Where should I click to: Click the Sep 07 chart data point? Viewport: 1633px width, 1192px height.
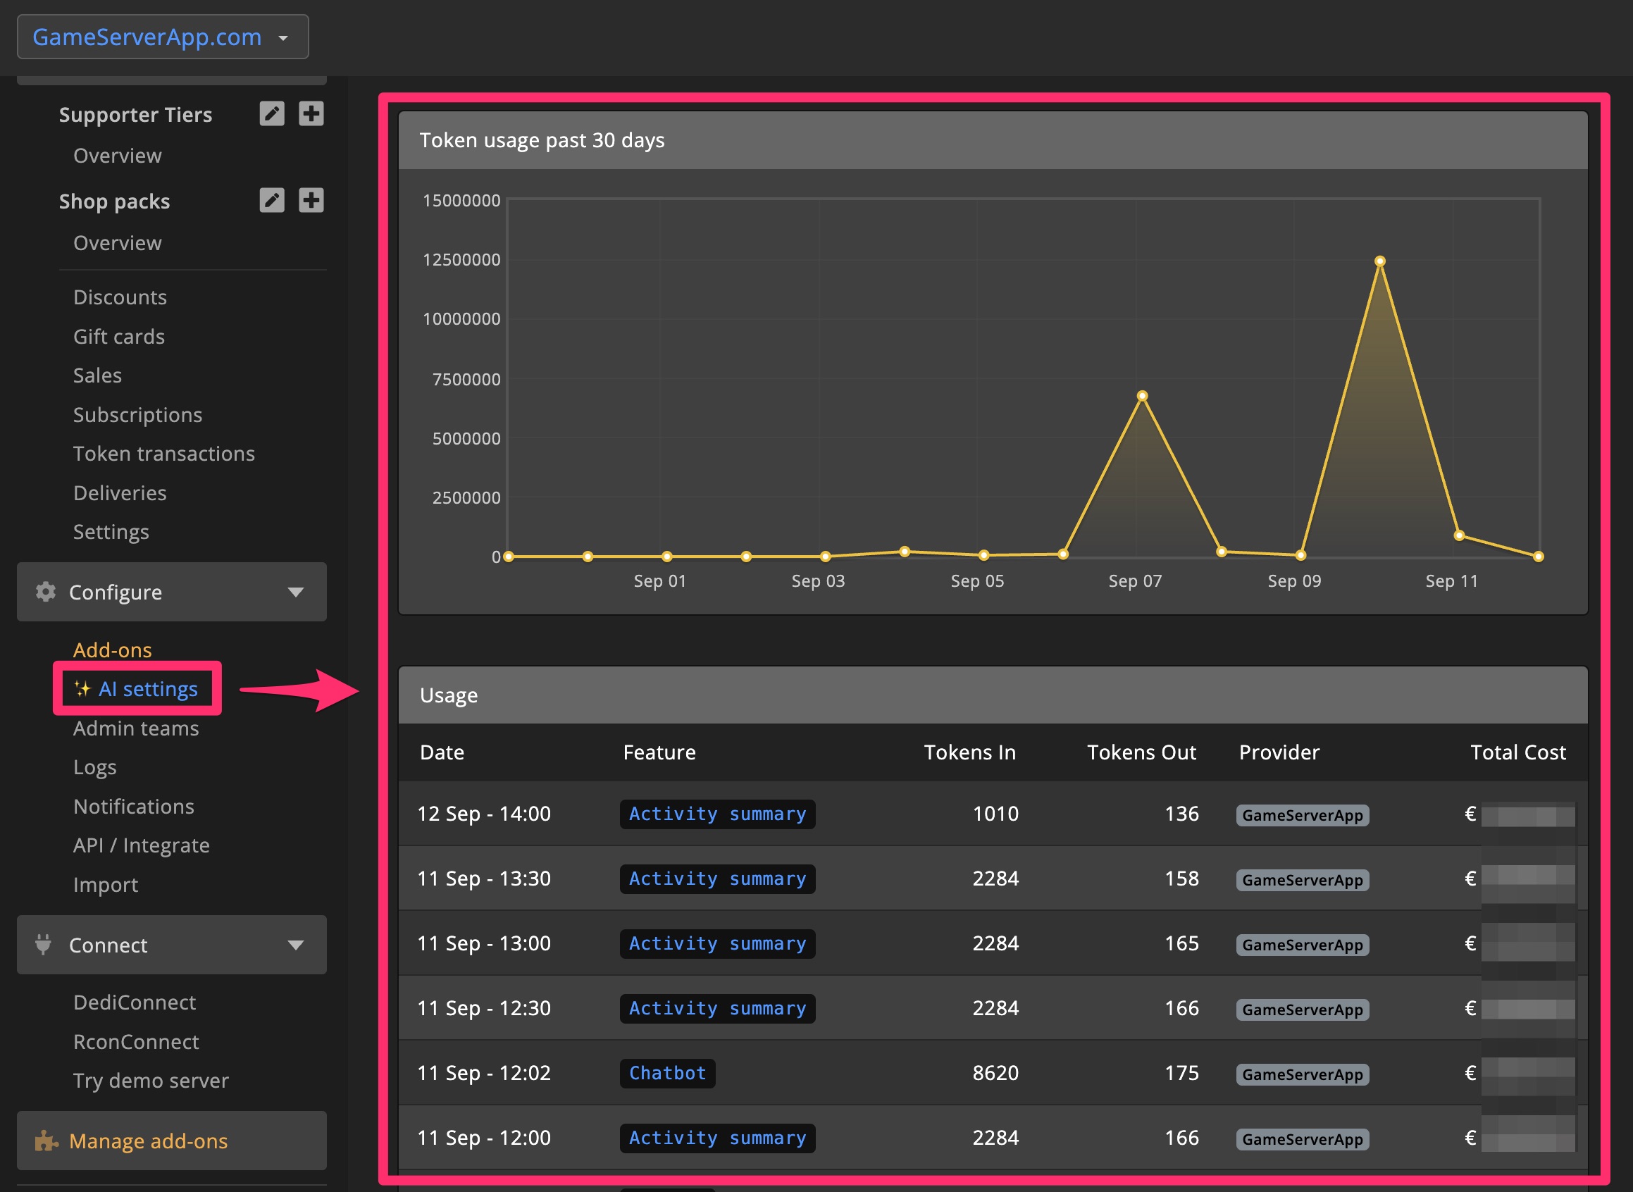click(x=1142, y=395)
